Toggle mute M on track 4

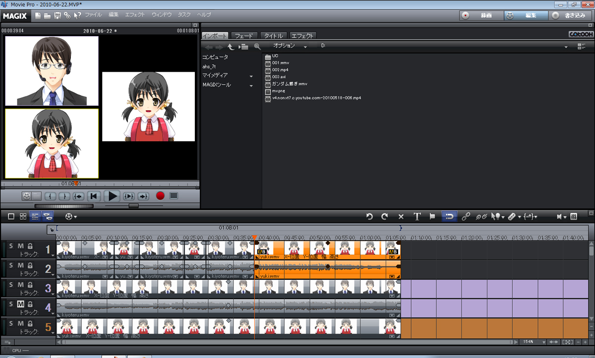tap(21, 304)
